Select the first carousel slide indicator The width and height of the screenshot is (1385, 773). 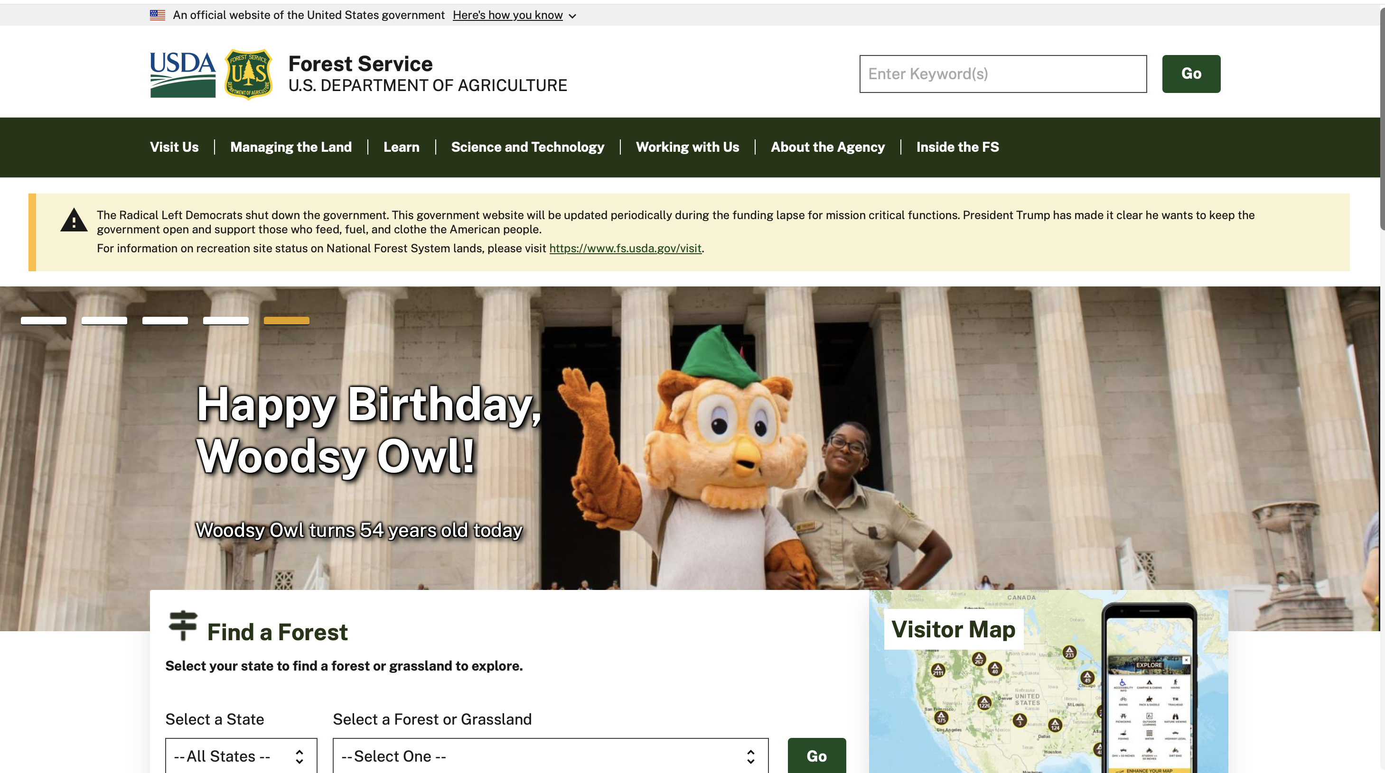pos(44,321)
